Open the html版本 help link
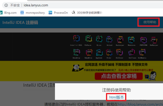The width and height of the screenshot is (163, 106). click(117, 97)
